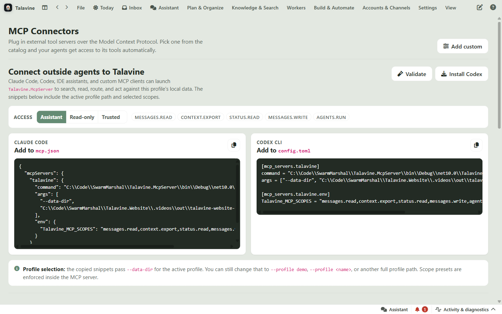Open the notification bell with 1 alert
The height and width of the screenshot is (314, 502).
click(421, 309)
